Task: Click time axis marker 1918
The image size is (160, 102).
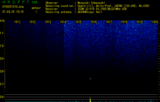Action: tap(124, 22)
